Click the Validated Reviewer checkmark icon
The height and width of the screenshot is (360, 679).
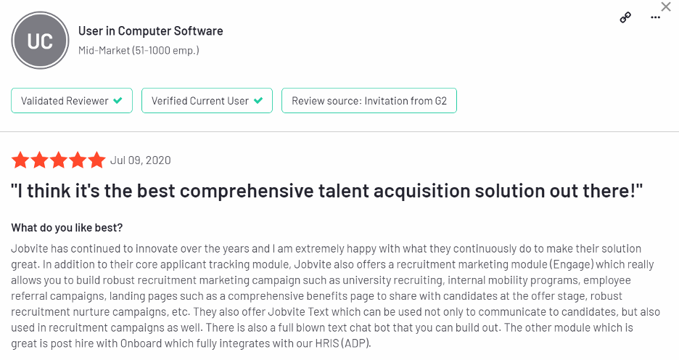(118, 100)
